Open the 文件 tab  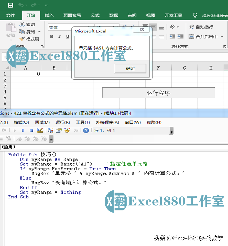pyautogui.click(x=10, y=15)
